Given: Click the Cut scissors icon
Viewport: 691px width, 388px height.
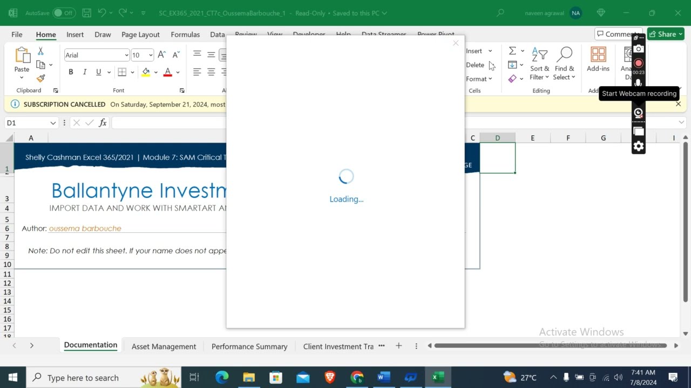Looking at the screenshot, I should 40,51.
